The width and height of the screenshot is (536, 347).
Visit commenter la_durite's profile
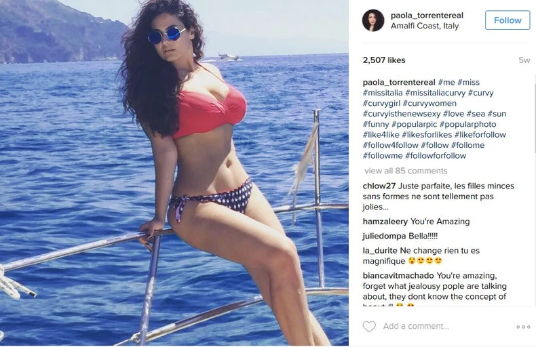[x=380, y=251]
